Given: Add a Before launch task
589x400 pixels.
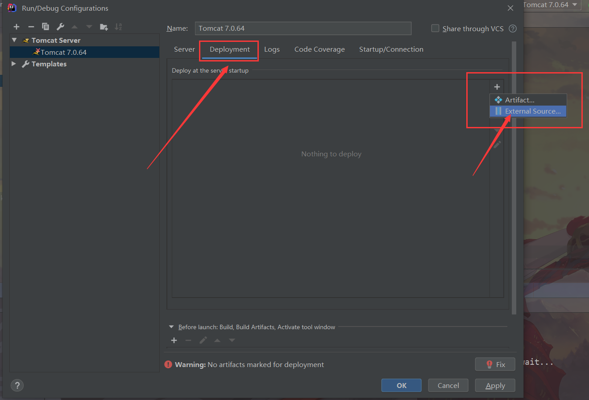Looking at the screenshot, I should [174, 340].
